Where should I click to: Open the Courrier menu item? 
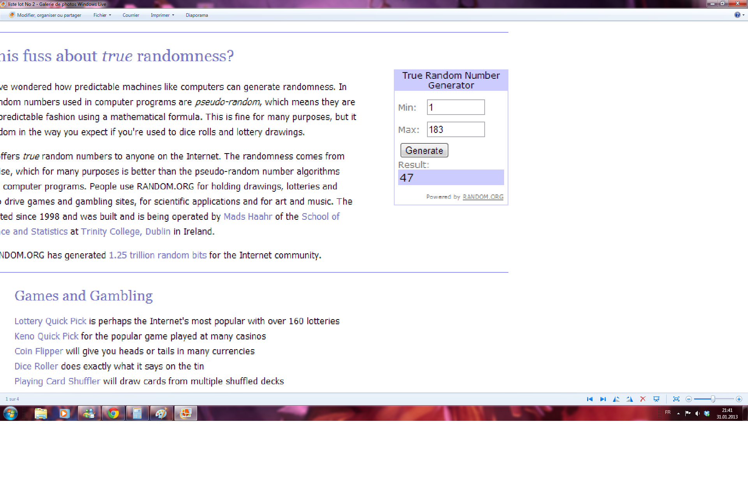(x=131, y=15)
